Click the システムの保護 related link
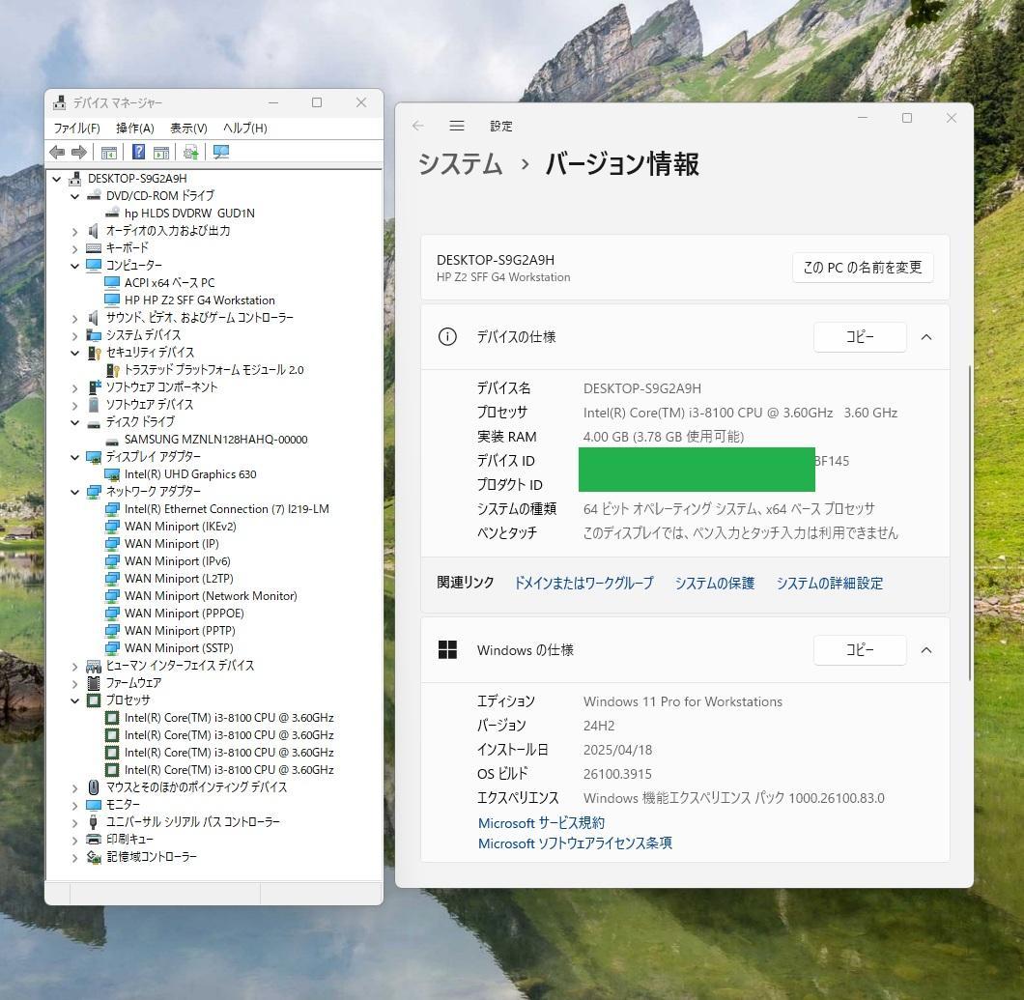1024x1000 pixels. 714,583
